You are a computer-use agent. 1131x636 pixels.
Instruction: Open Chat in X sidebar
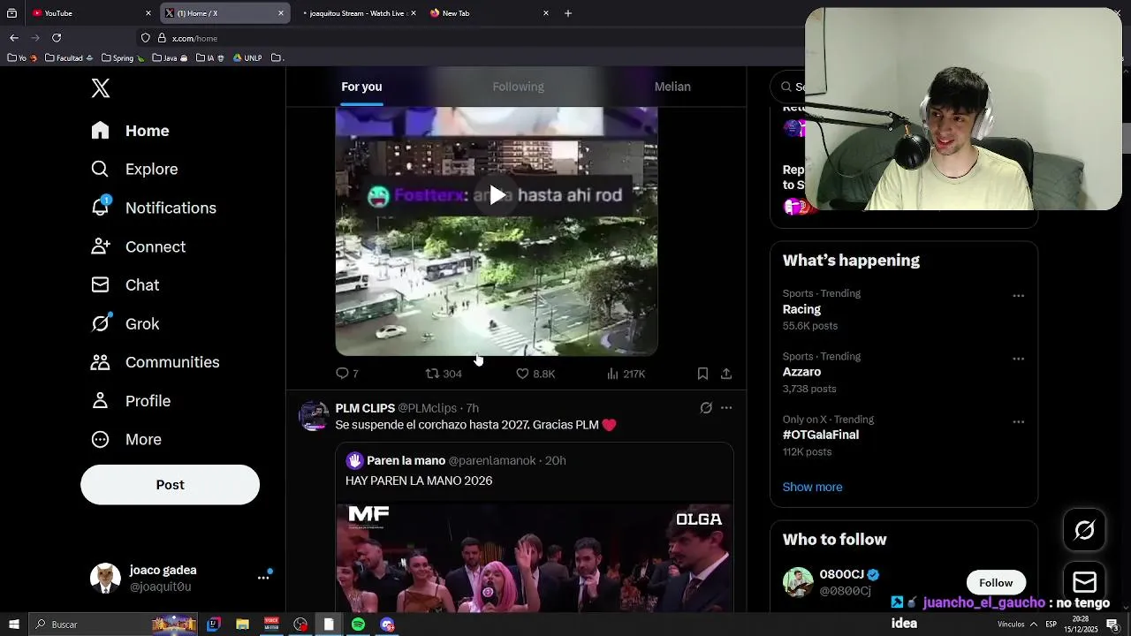(x=125, y=285)
